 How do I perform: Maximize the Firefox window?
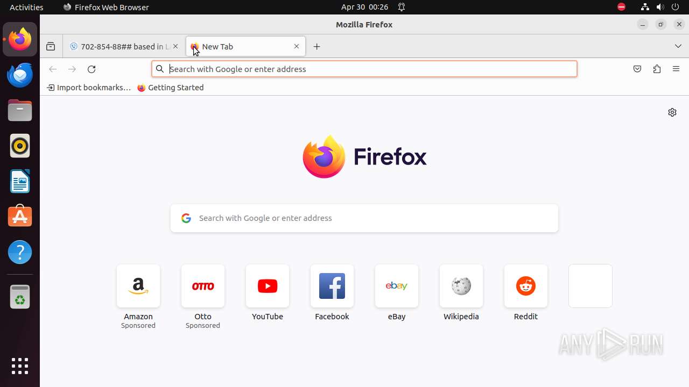661,24
